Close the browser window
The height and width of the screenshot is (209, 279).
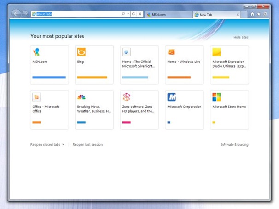[x=263, y=6]
